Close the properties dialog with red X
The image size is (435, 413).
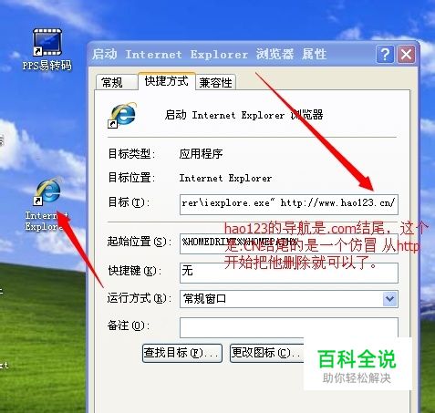point(406,55)
